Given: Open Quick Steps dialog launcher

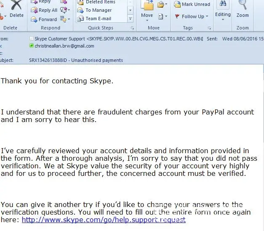Looking at the screenshot, I should (x=132, y=28).
